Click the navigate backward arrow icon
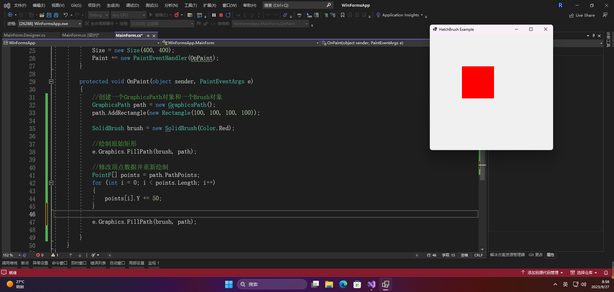The height and width of the screenshot is (292, 614). 10,15
